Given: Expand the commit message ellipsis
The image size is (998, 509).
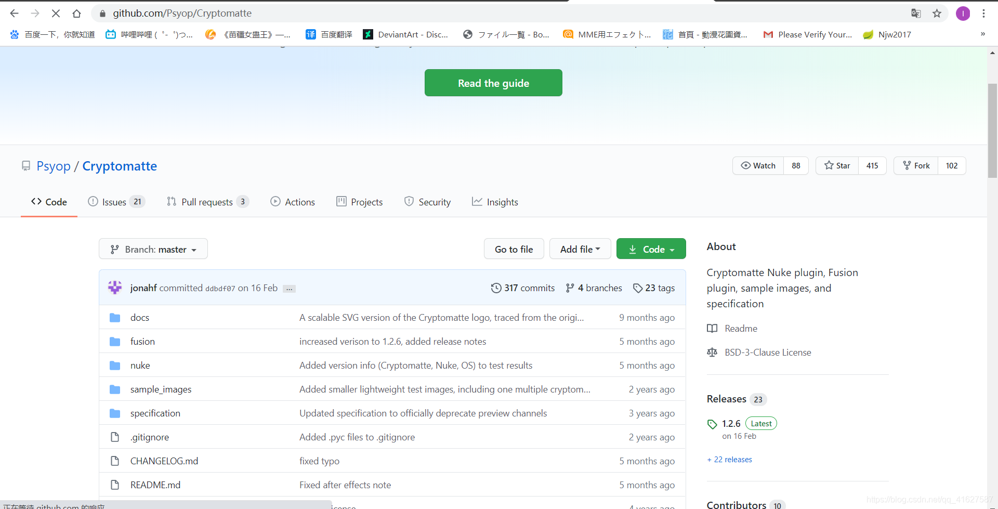Looking at the screenshot, I should (x=290, y=289).
